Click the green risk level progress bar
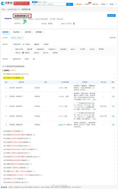The width and height of the screenshot is (118, 189). click(x=27, y=24)
